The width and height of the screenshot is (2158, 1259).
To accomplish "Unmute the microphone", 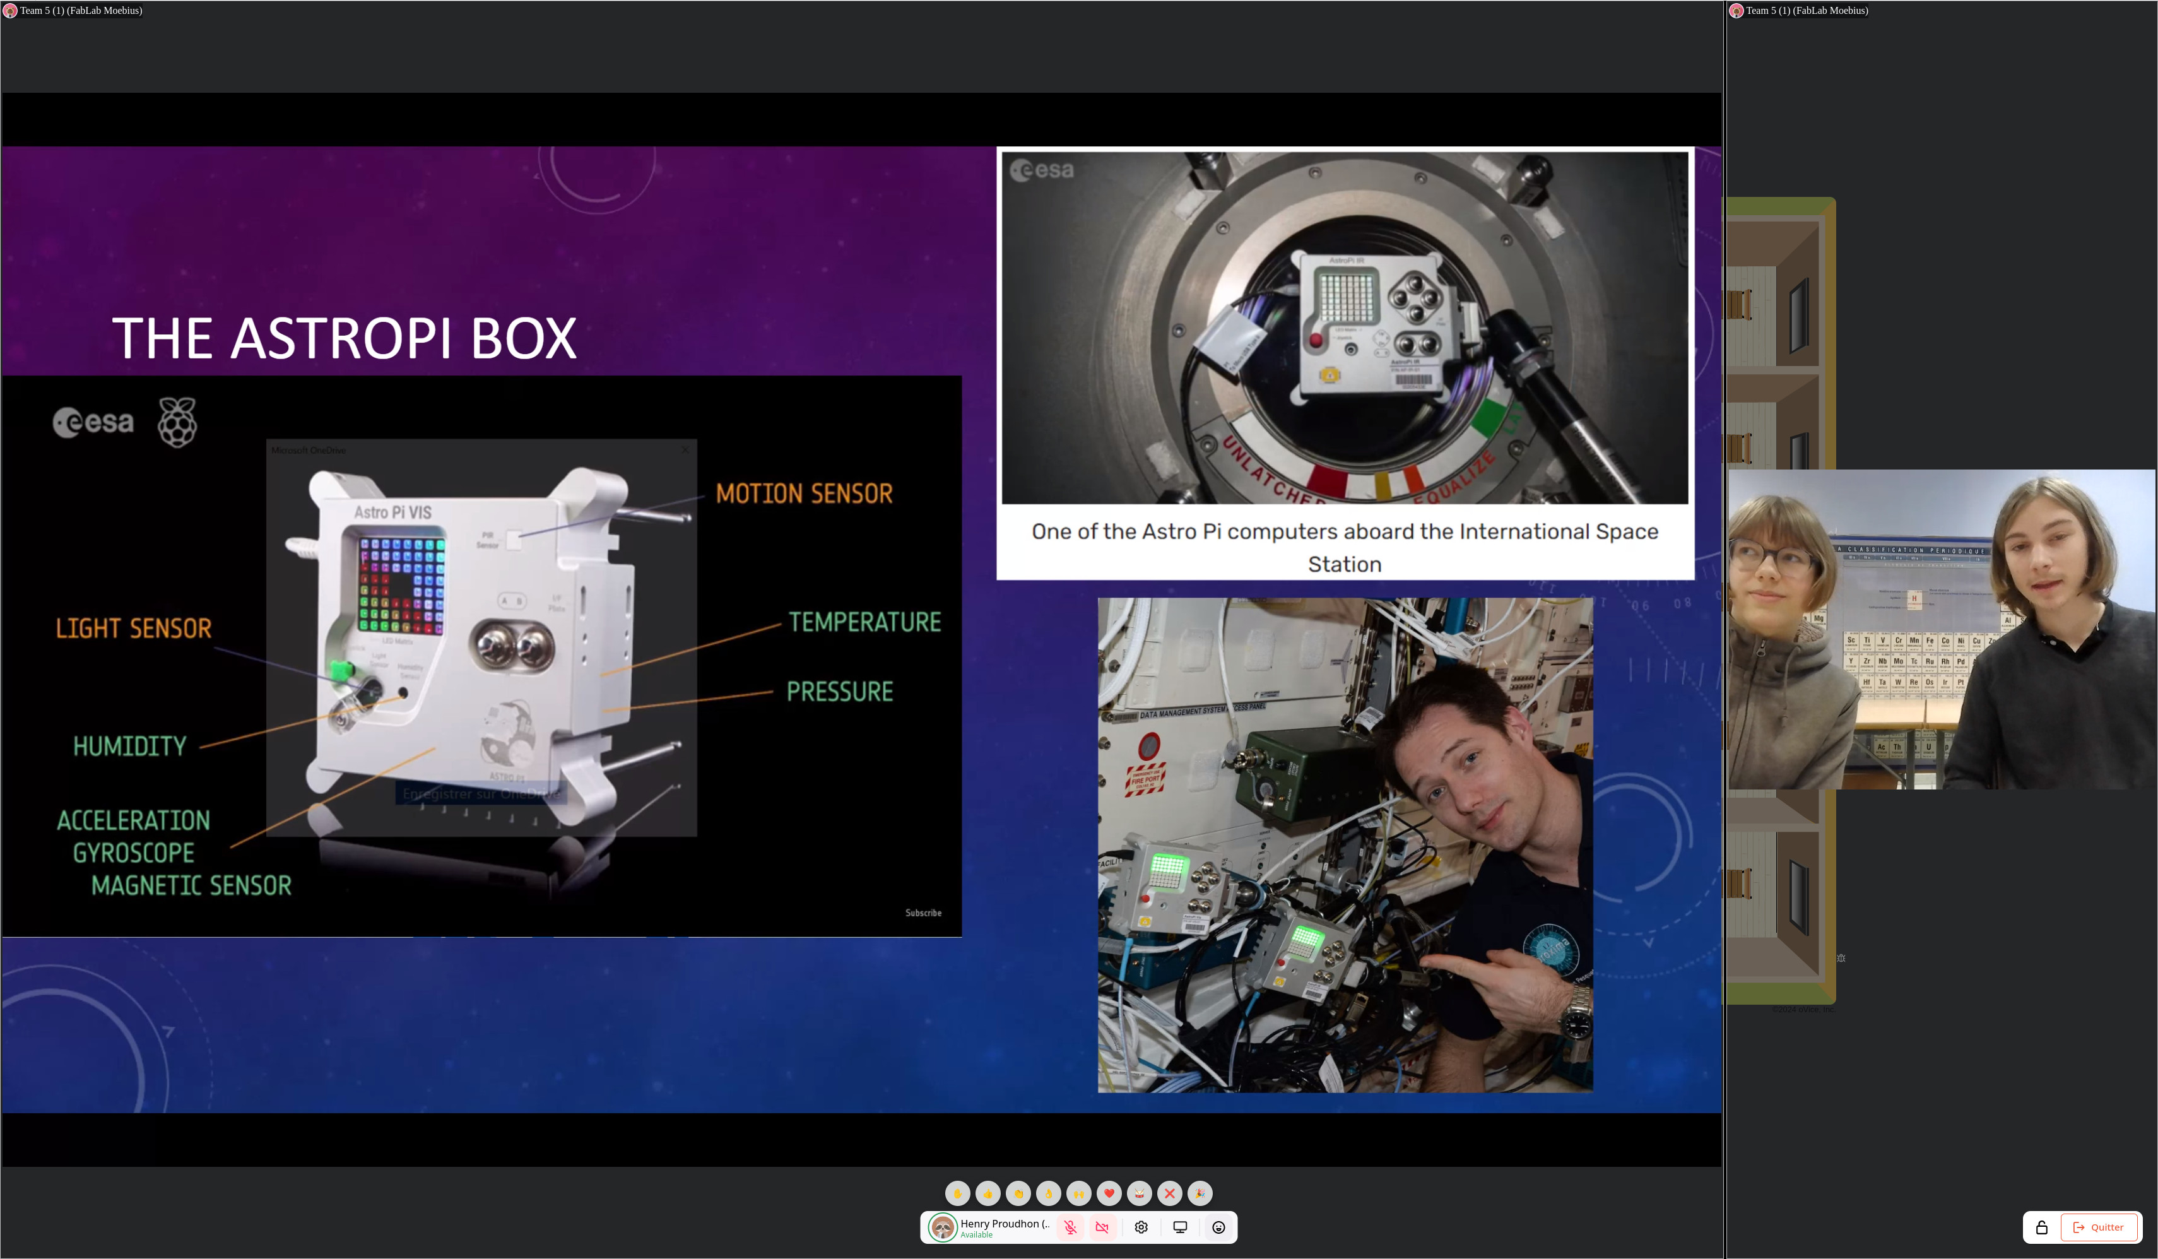I will coord(1070,1227).
